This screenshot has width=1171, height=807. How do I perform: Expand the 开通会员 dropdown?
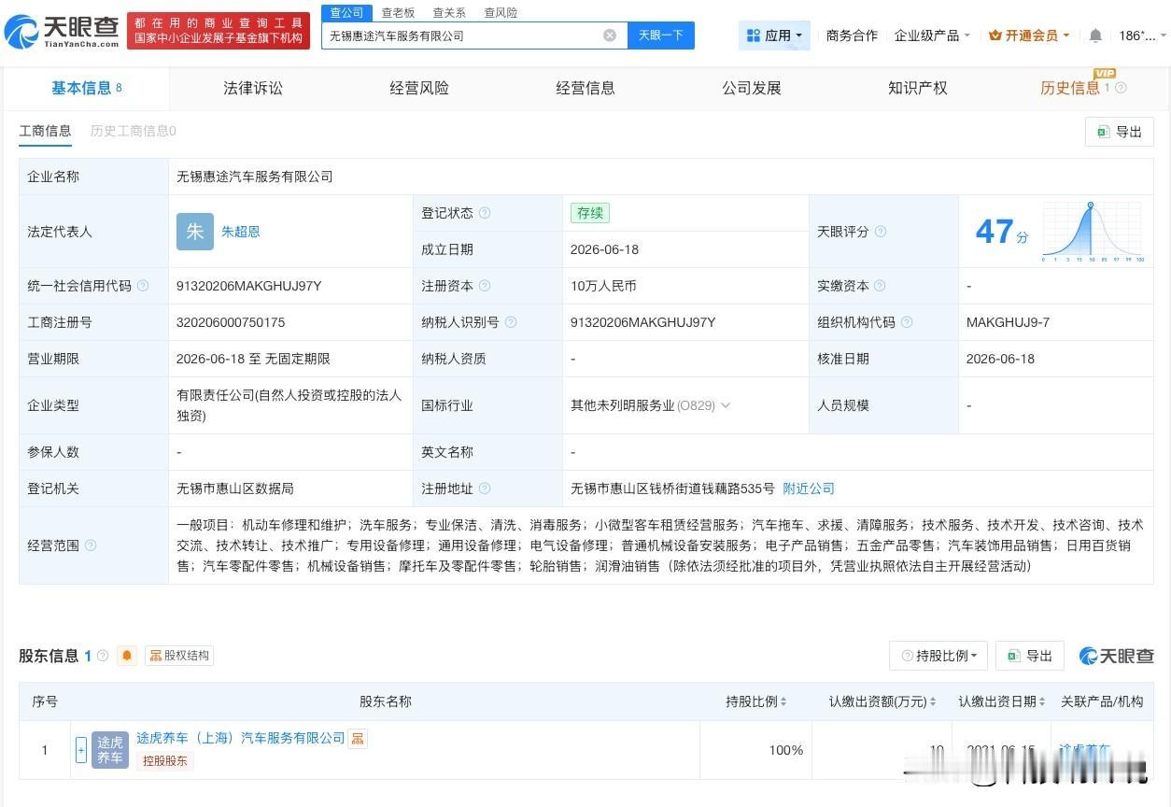tap(1029, 35)
